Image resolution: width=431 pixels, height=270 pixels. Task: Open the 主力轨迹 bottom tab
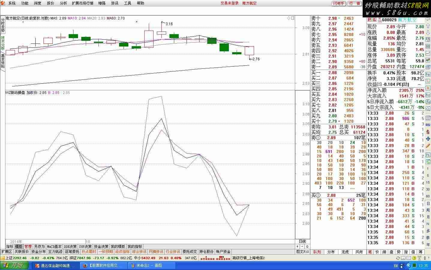pyautogui.click(x=55, y=252)
